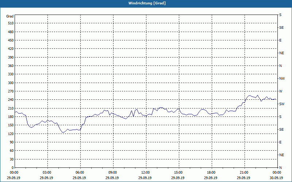
Task: Pick the 18:00 time label
Action: point(212,173)
